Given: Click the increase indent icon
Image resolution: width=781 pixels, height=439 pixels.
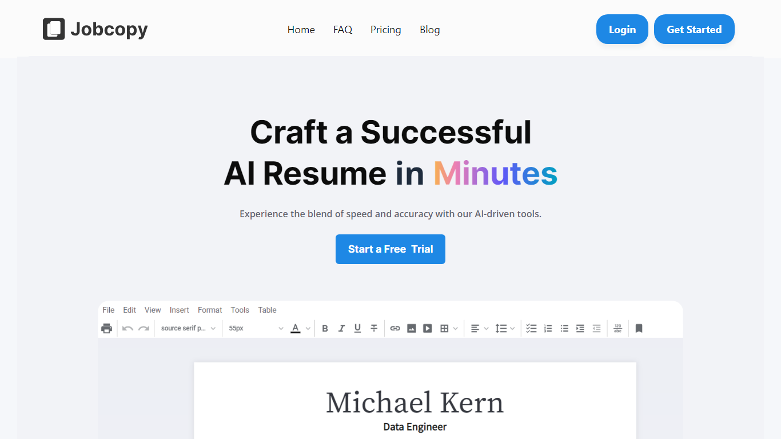Looking at the screenshot, I should 580,328.
